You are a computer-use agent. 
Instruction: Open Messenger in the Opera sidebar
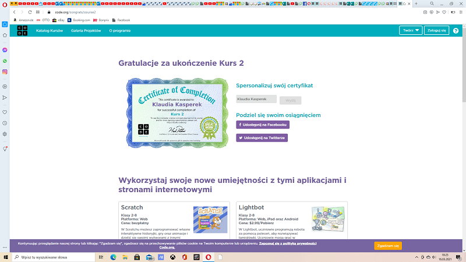tap(5, 50)
